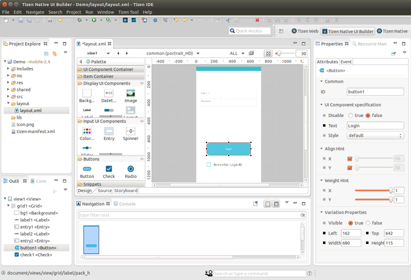This screenshot has width=411, height=280.
Task: Collapse the Weight Hint section
Action: click(321, 181)
